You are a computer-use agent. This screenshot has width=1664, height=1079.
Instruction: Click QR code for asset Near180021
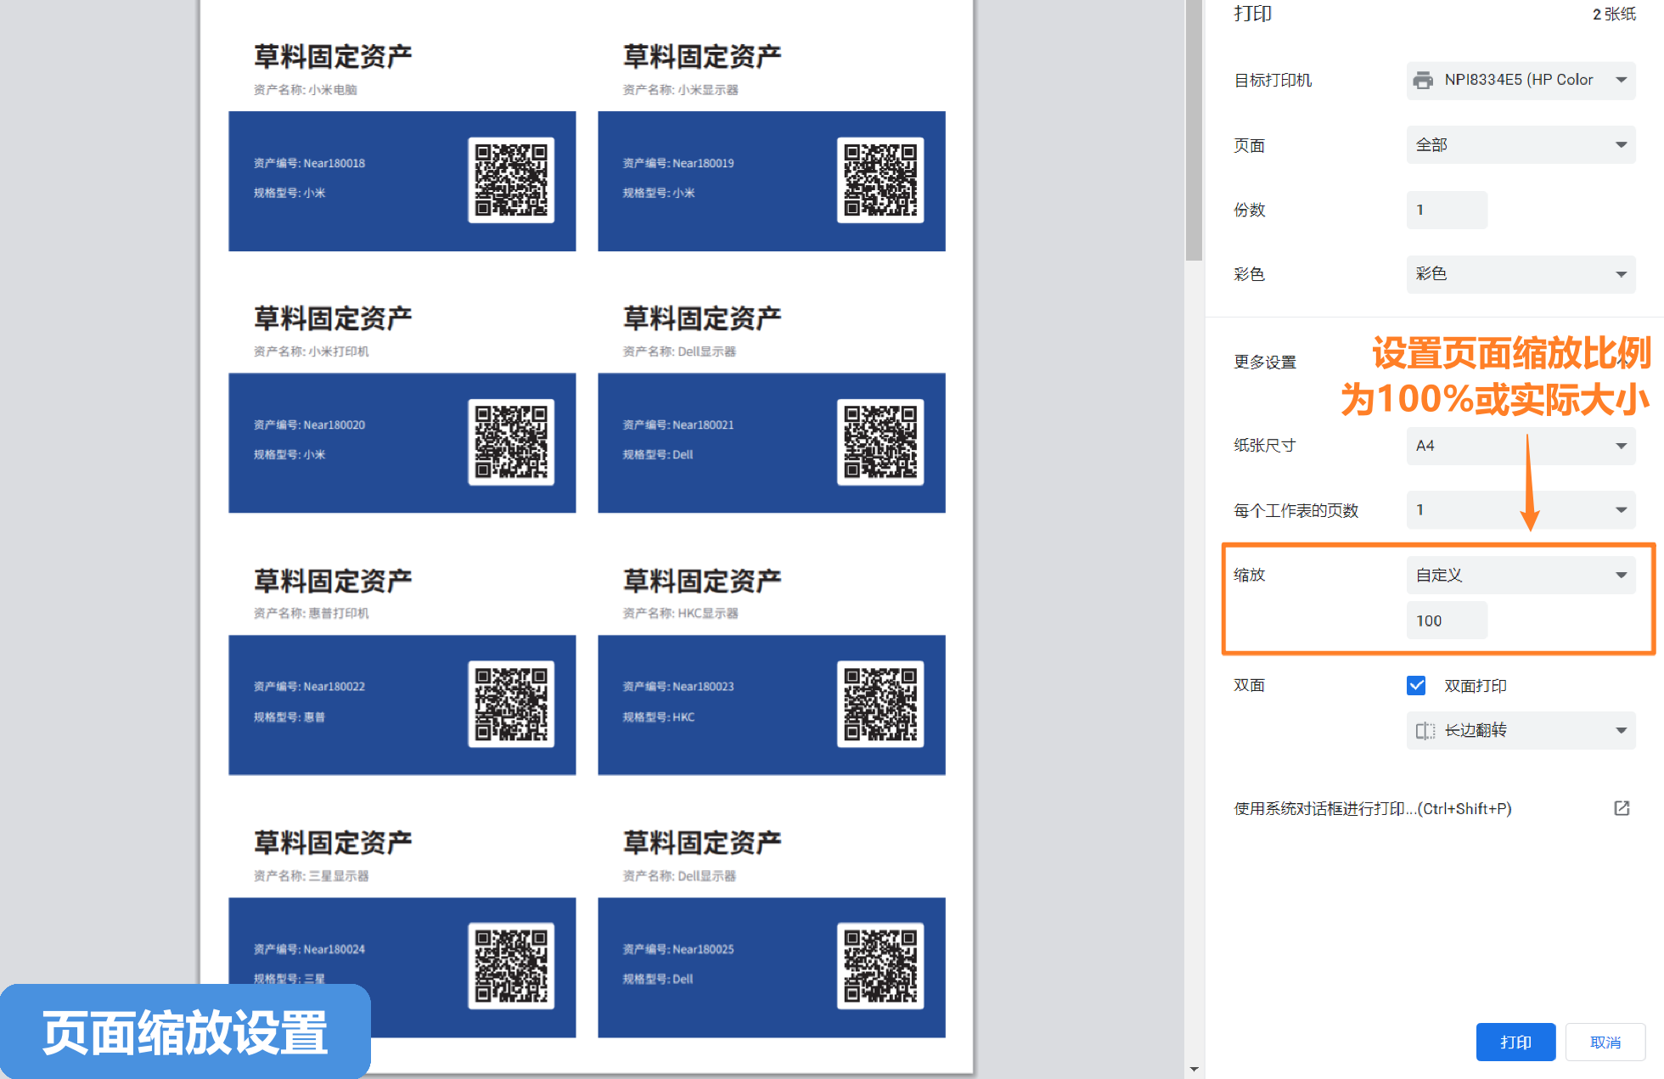(x=880, y=441)
